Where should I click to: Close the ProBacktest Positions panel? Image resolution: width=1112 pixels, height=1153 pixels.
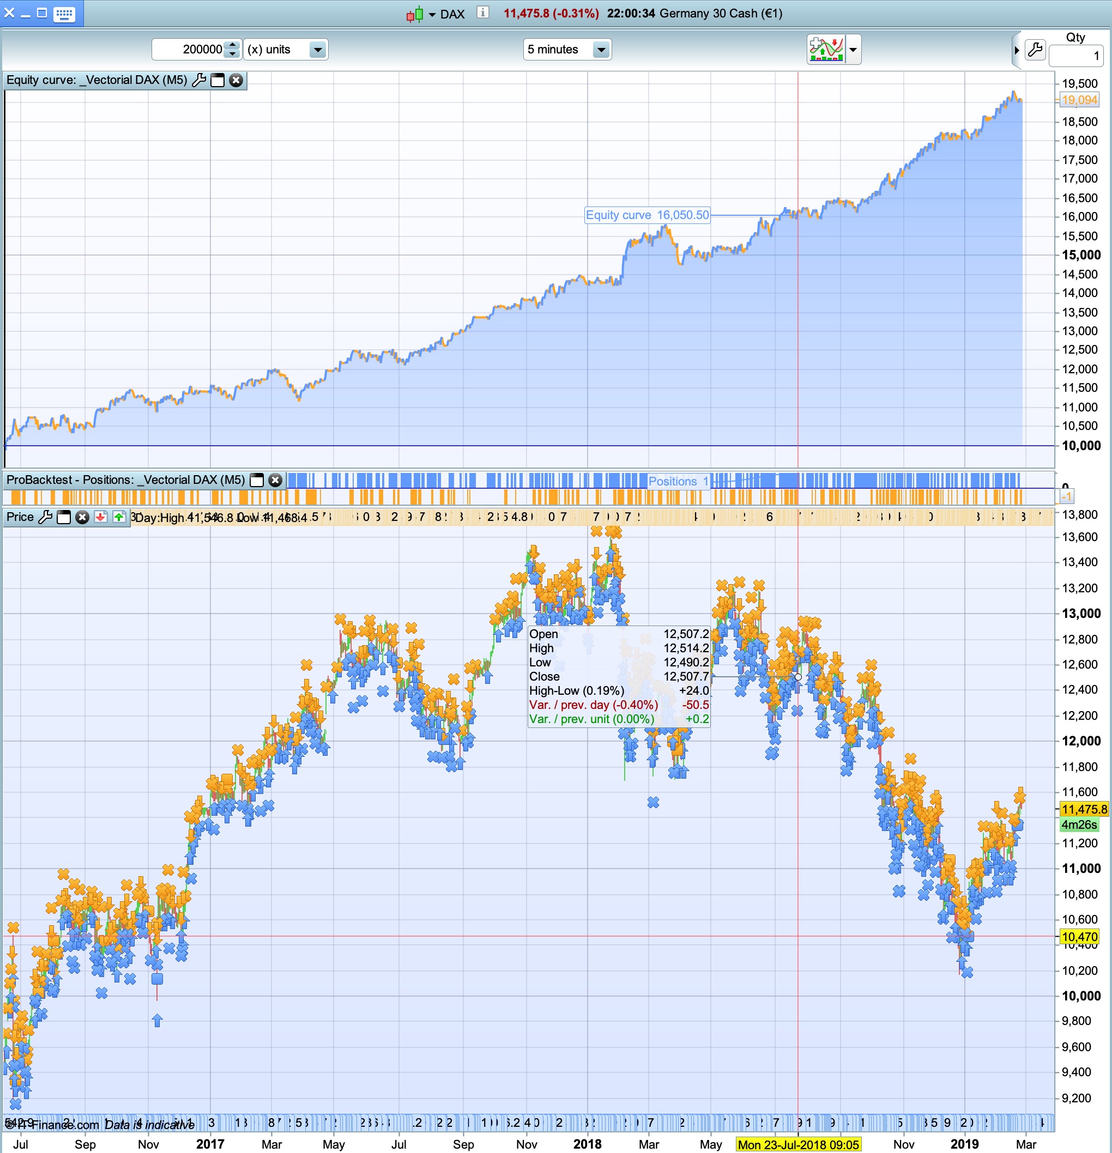pos(275,480)
